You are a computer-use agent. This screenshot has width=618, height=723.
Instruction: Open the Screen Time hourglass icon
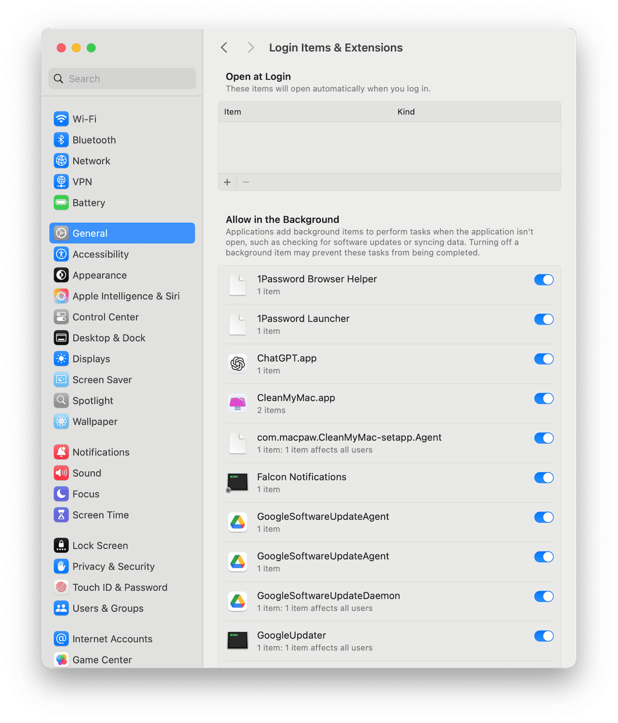point(61,515)
